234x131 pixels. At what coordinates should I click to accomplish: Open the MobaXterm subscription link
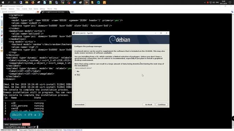click(x=72, y=130)
